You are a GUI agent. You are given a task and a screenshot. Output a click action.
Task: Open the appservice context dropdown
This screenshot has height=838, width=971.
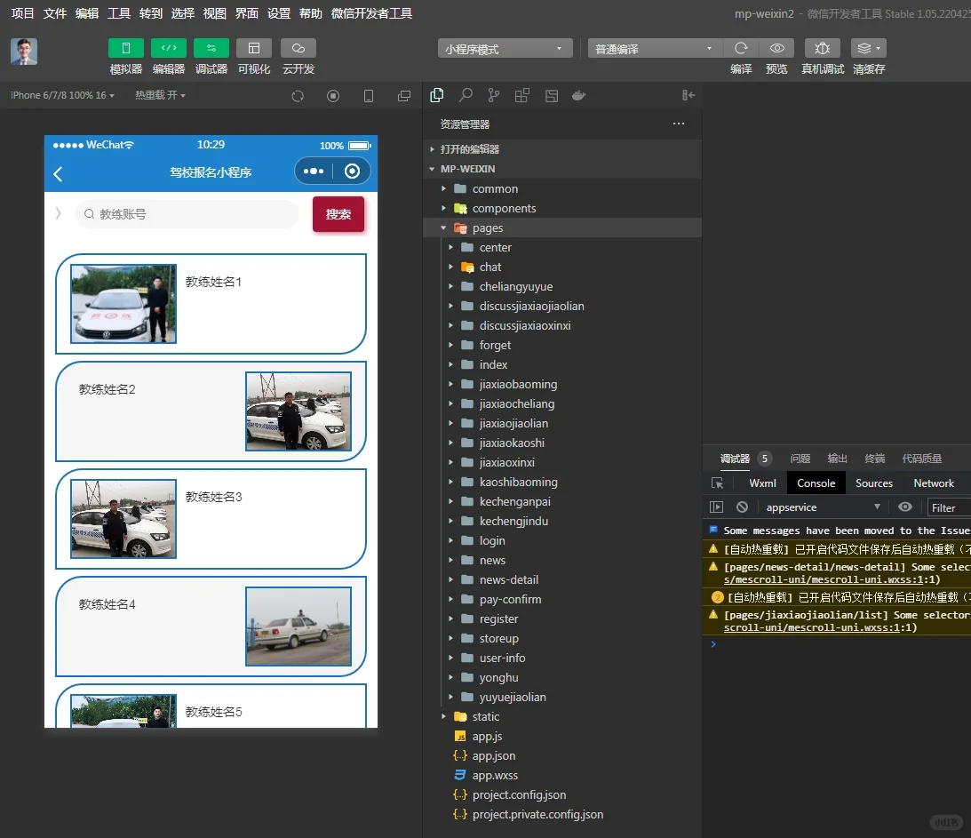click(x=823, y=507)
